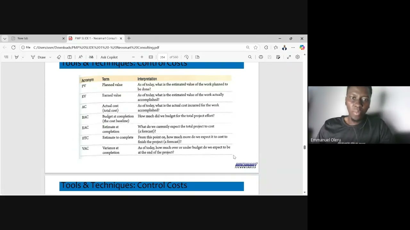View site information File indicator
The width and height of the screenshot is (410, 230).
pos(26,48)
